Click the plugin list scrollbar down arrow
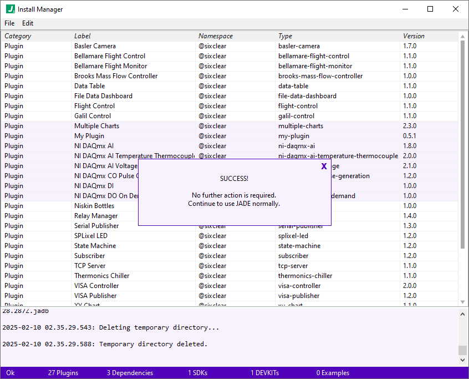This screenshot has width=469, height=379. click(x=463, y=302)
